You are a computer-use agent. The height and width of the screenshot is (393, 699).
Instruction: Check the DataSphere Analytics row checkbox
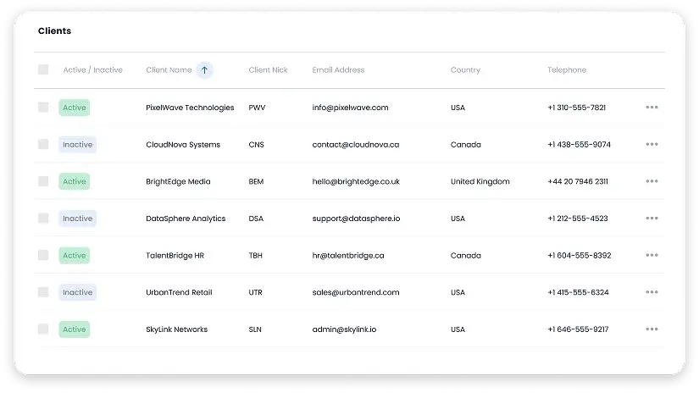point(43,218)
